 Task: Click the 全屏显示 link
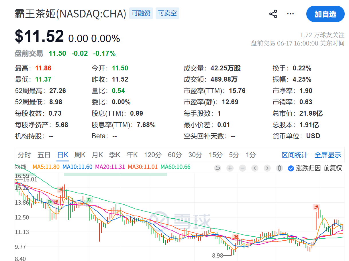pyautogui.click(x=328, y=155)
